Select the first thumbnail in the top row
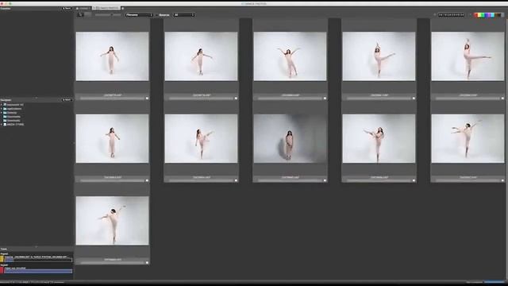Screen dimensions: 508x286 (x=112, y=56)
